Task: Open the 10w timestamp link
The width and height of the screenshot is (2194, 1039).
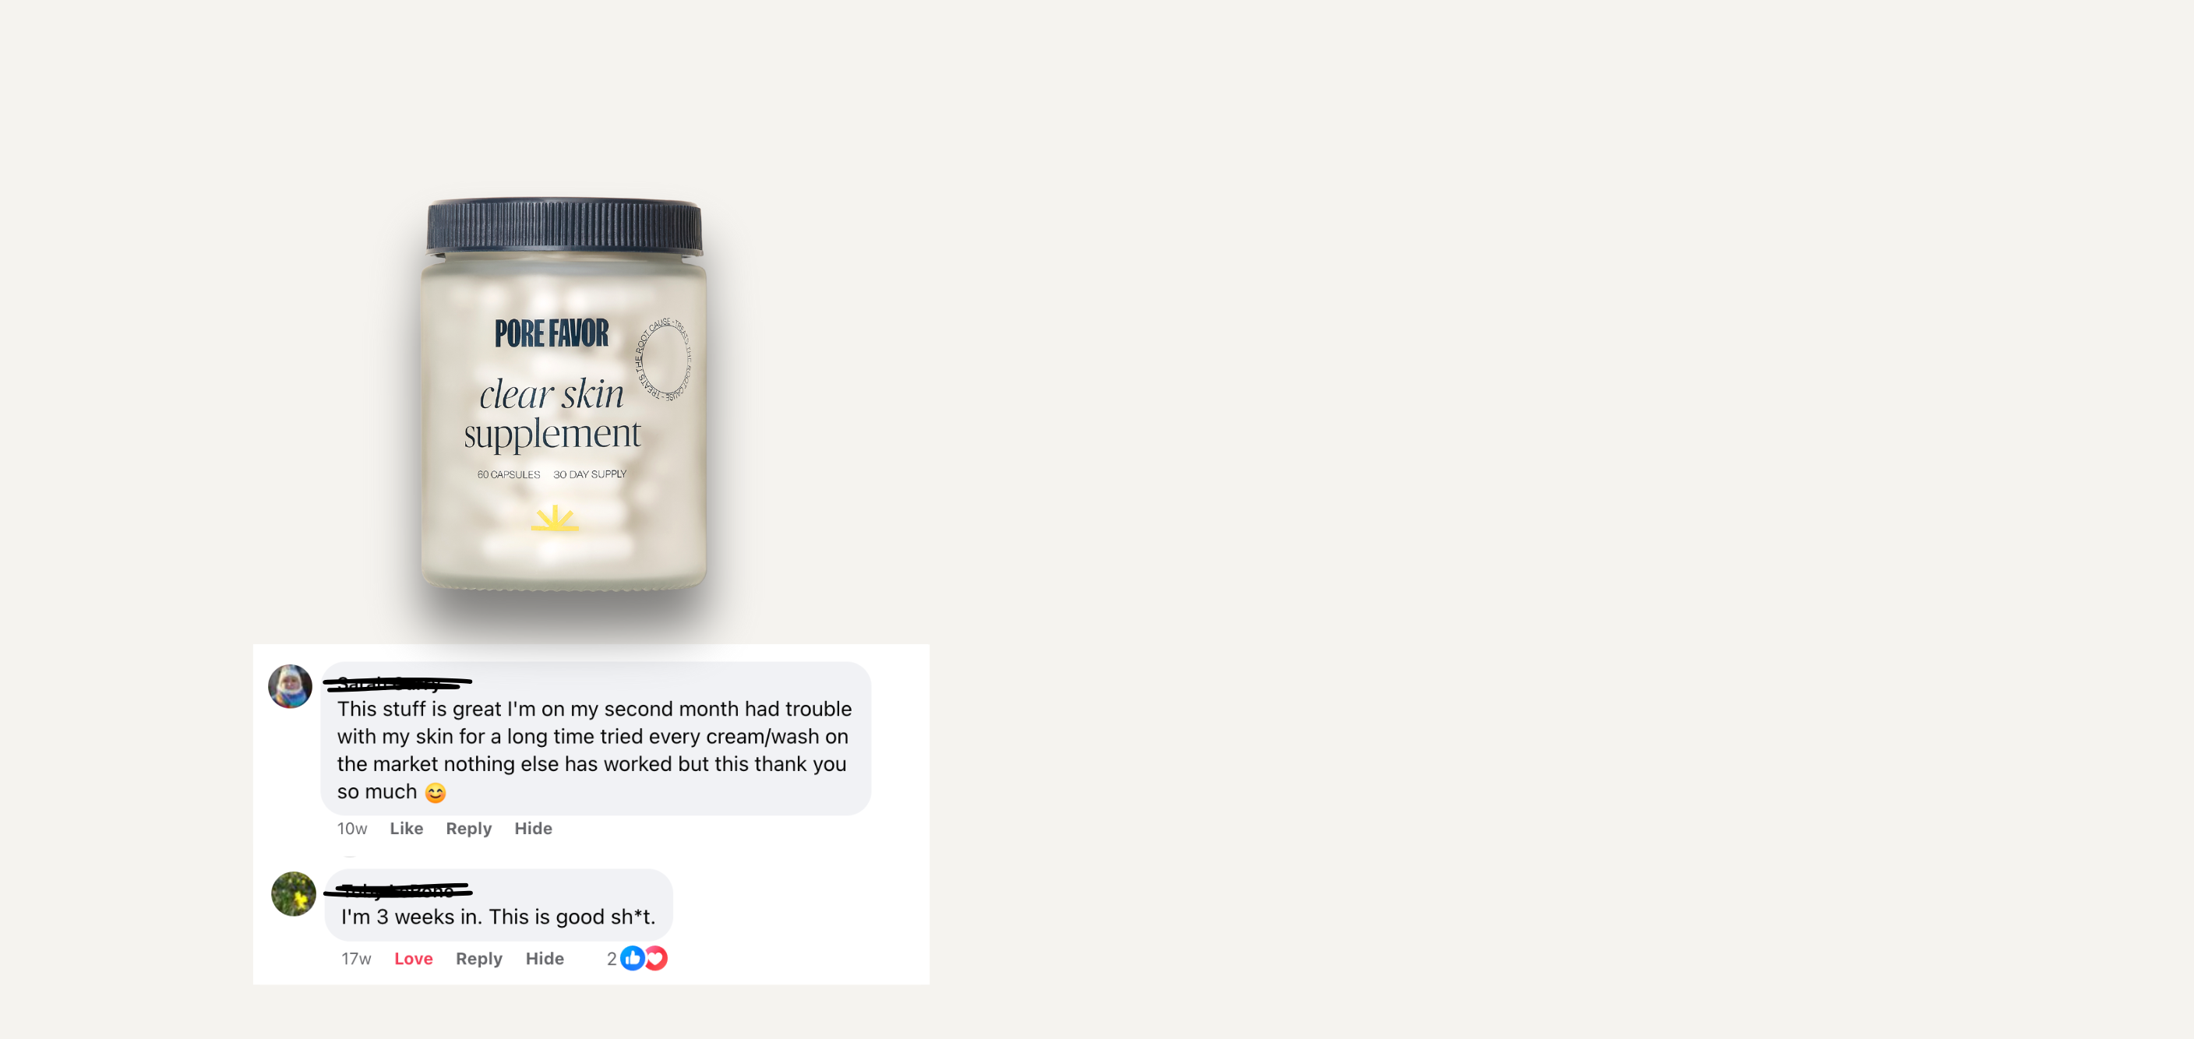Action: [x=351, y=828]
